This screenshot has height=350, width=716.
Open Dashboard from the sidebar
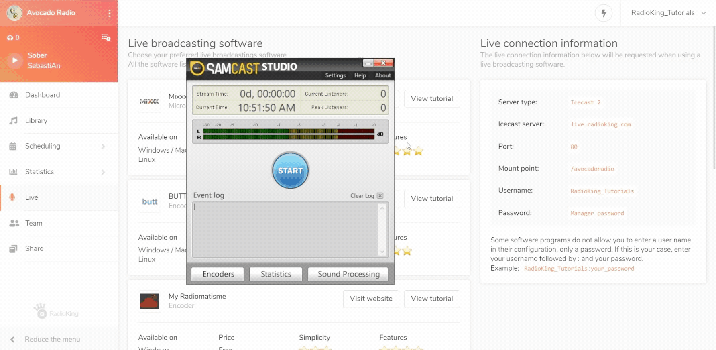click(x=42, y=95)
